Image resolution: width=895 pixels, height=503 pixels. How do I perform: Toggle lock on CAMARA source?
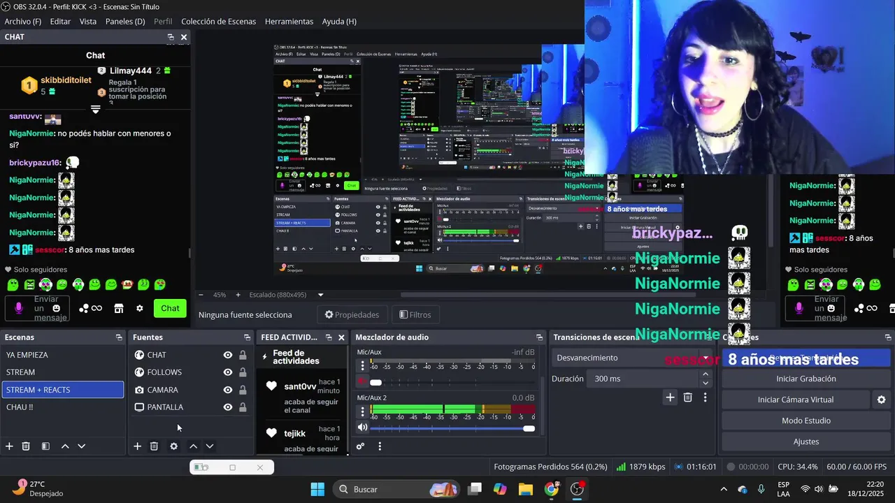pos(243,390)
